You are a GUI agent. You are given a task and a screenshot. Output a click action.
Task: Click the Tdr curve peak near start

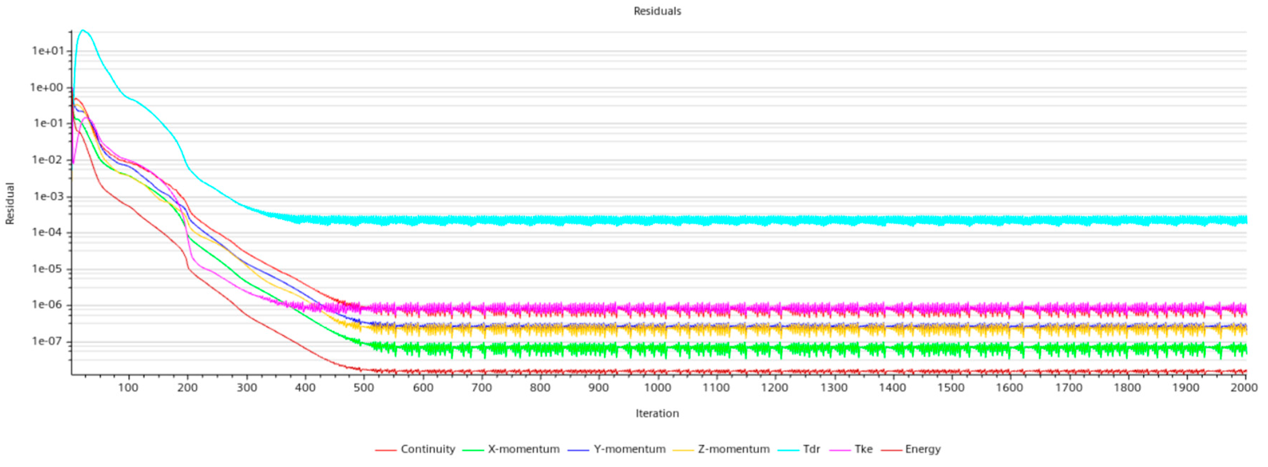point(83,31)
